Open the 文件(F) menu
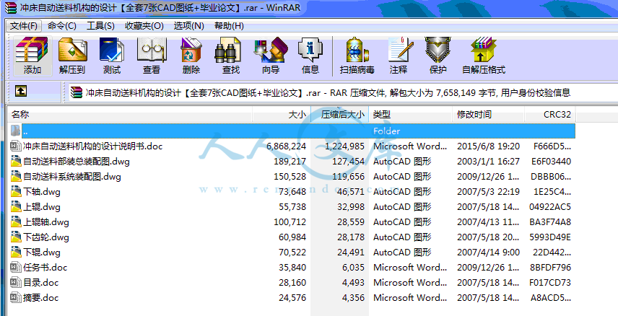 24,26
